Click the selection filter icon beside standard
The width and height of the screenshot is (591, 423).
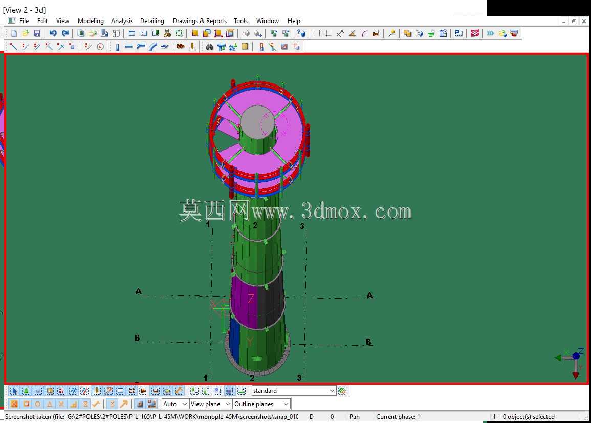click(x=342, y=391)
